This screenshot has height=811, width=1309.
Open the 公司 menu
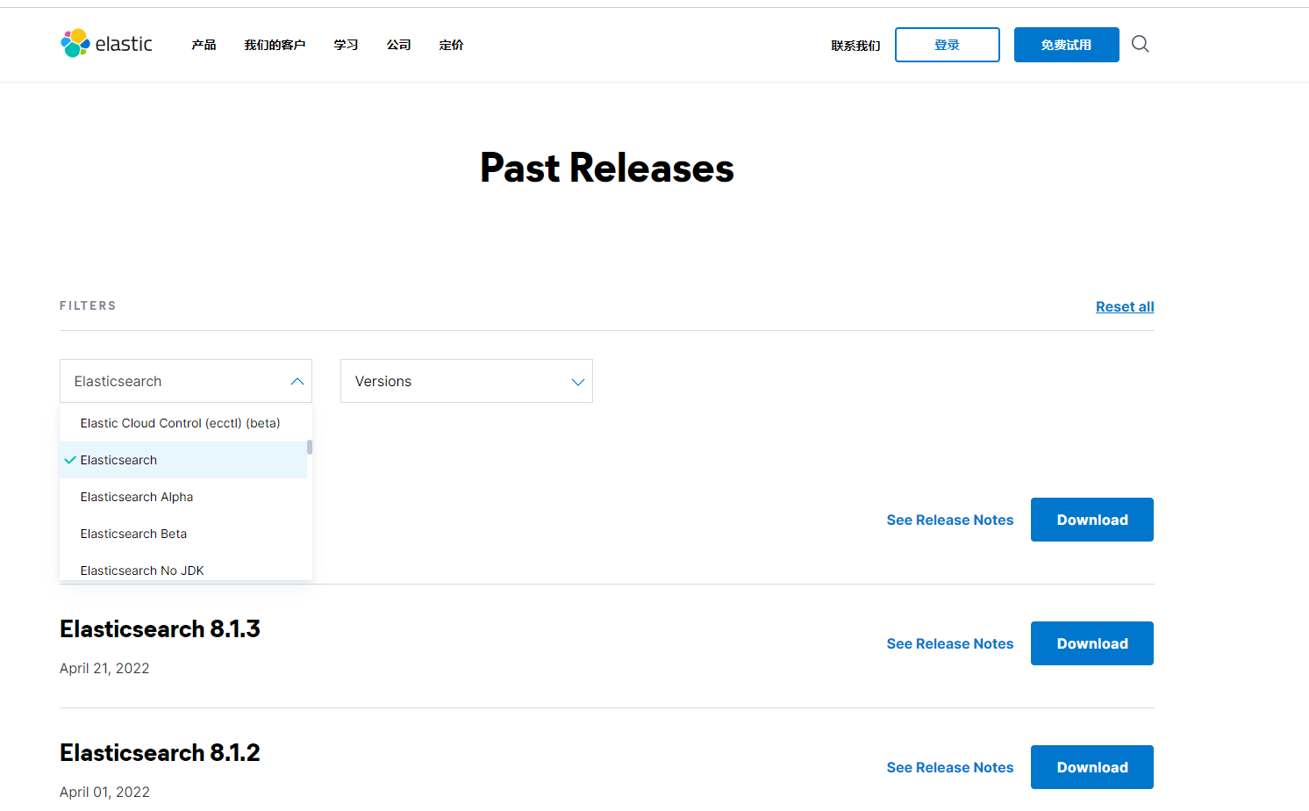click(398, 45)
